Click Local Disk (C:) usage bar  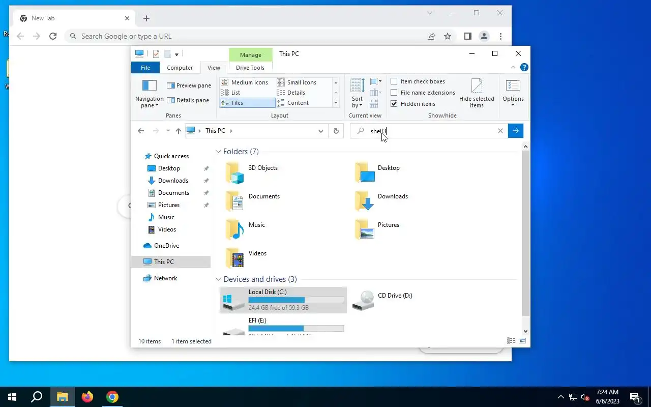[x=296, y=300]
